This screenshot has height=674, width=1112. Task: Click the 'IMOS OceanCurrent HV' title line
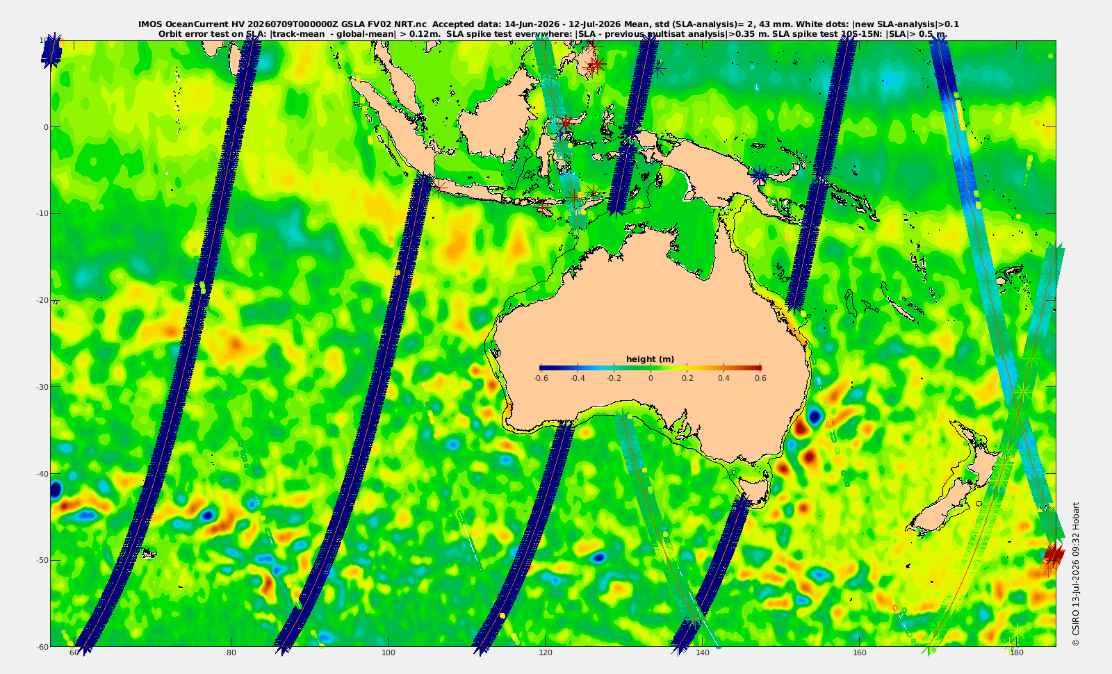(x=548, y=24)
